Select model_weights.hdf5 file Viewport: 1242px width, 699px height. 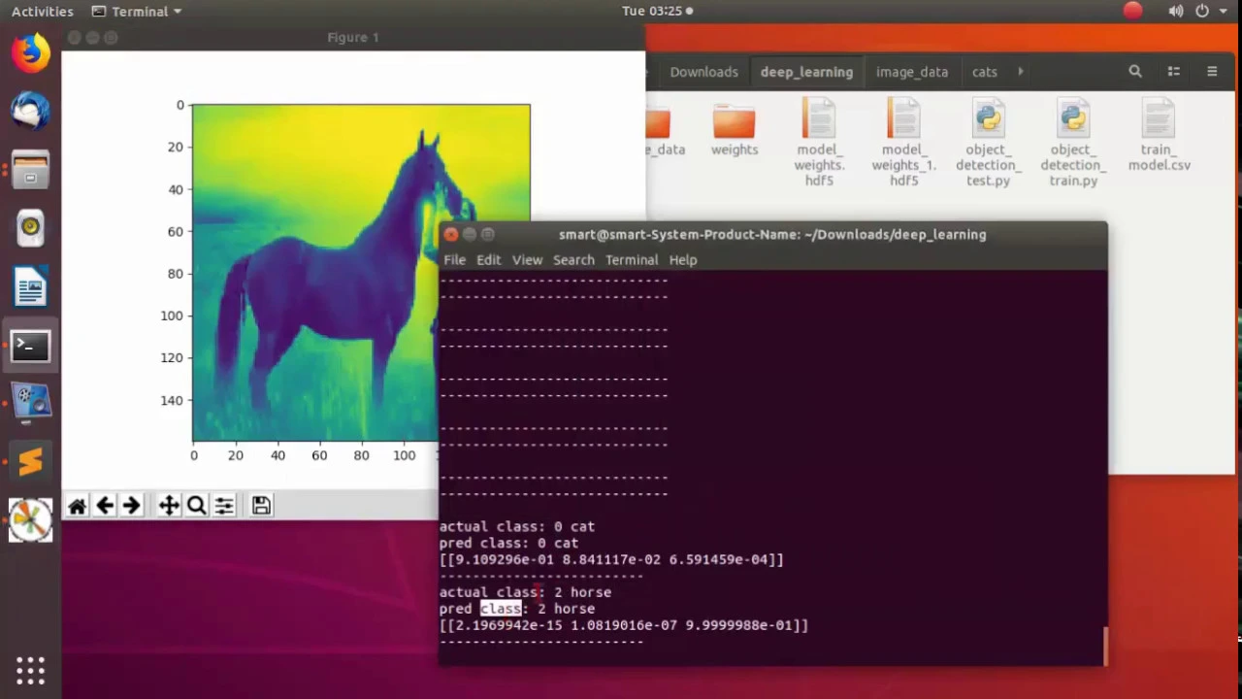(x=820, y=144)
